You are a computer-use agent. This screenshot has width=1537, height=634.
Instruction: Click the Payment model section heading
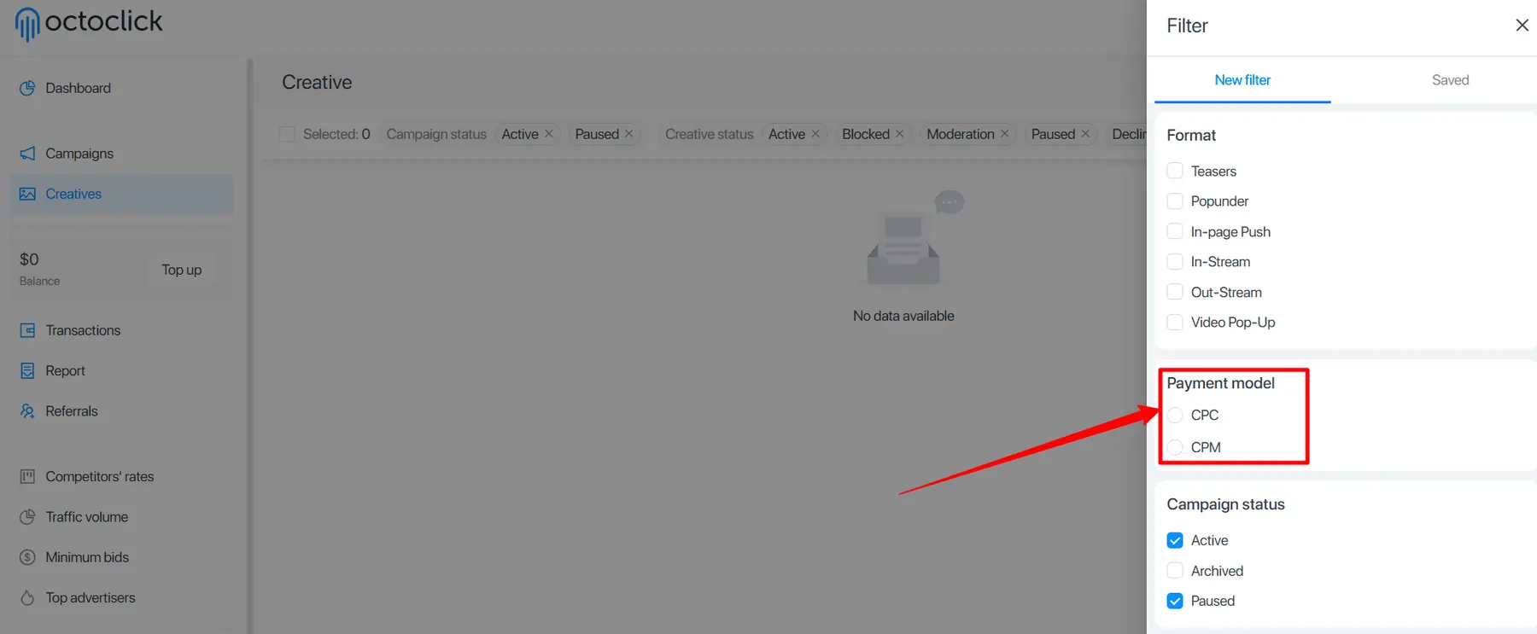pyautogui.click(x=1220, y=383)
